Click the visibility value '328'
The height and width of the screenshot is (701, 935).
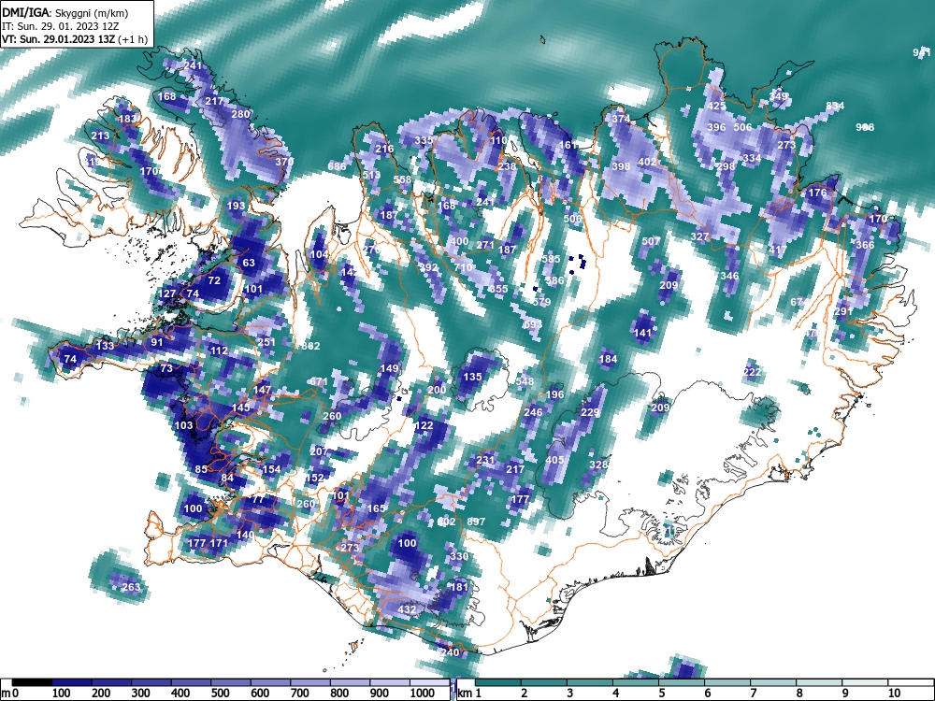pyautogui.click(x=598, y=465)
